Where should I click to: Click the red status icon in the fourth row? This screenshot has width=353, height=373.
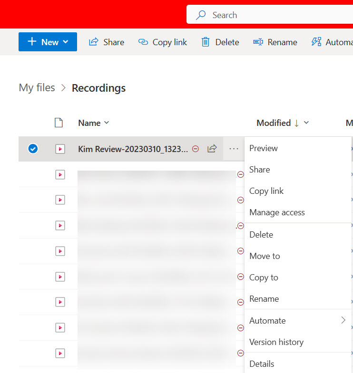tap(241, 226)
